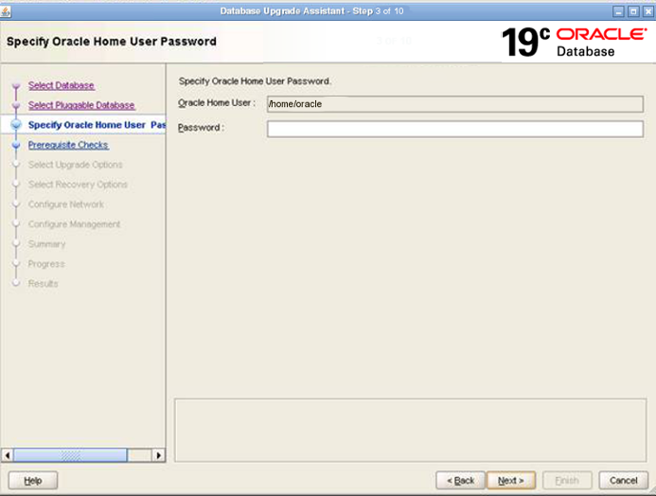Go to Select Pluggable Database step
The height and width of the screenshot is (496, 656).
81,105
